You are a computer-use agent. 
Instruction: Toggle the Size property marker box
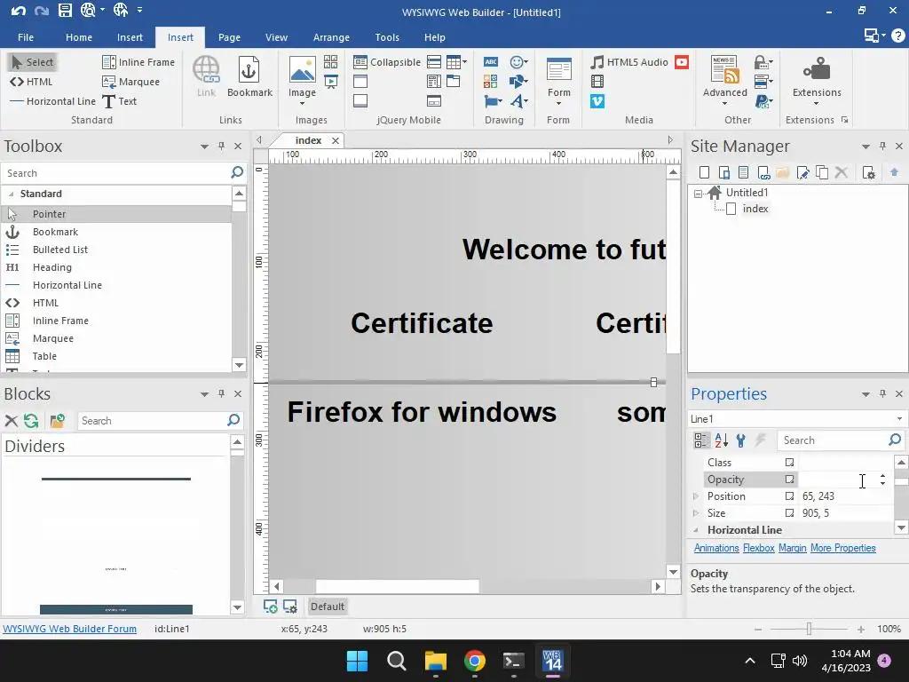tap(789, 512)
